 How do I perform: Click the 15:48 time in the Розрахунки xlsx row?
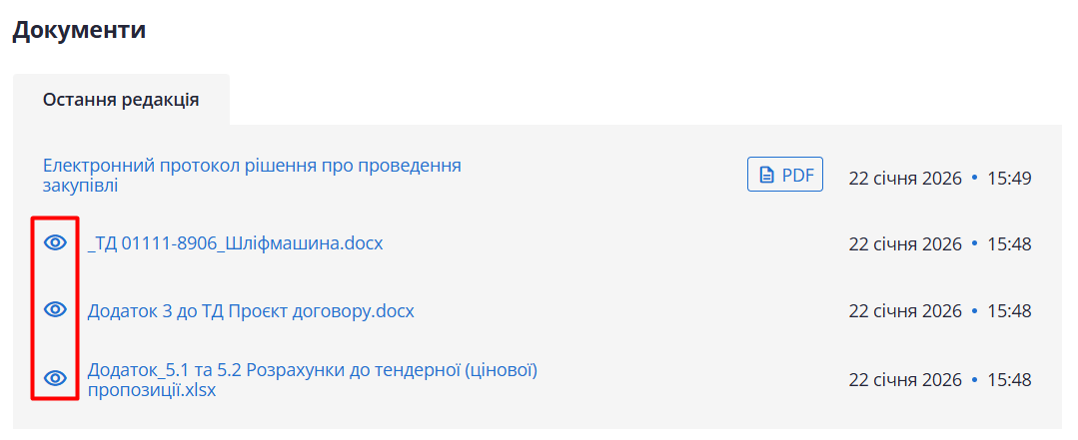[1009, 380]
